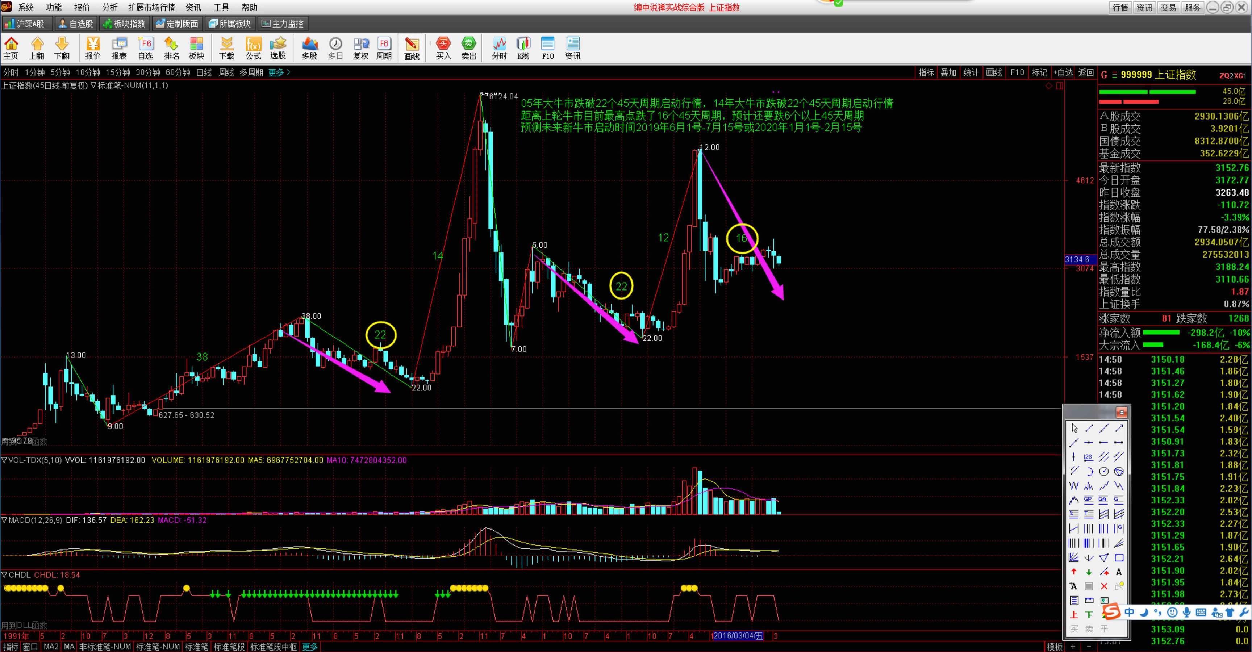Image resolution: width=1252 pixels, height=652 pixels.
Task: Toggle the 画线 drawing toolbar icon
Action: (x=412, y=48)
